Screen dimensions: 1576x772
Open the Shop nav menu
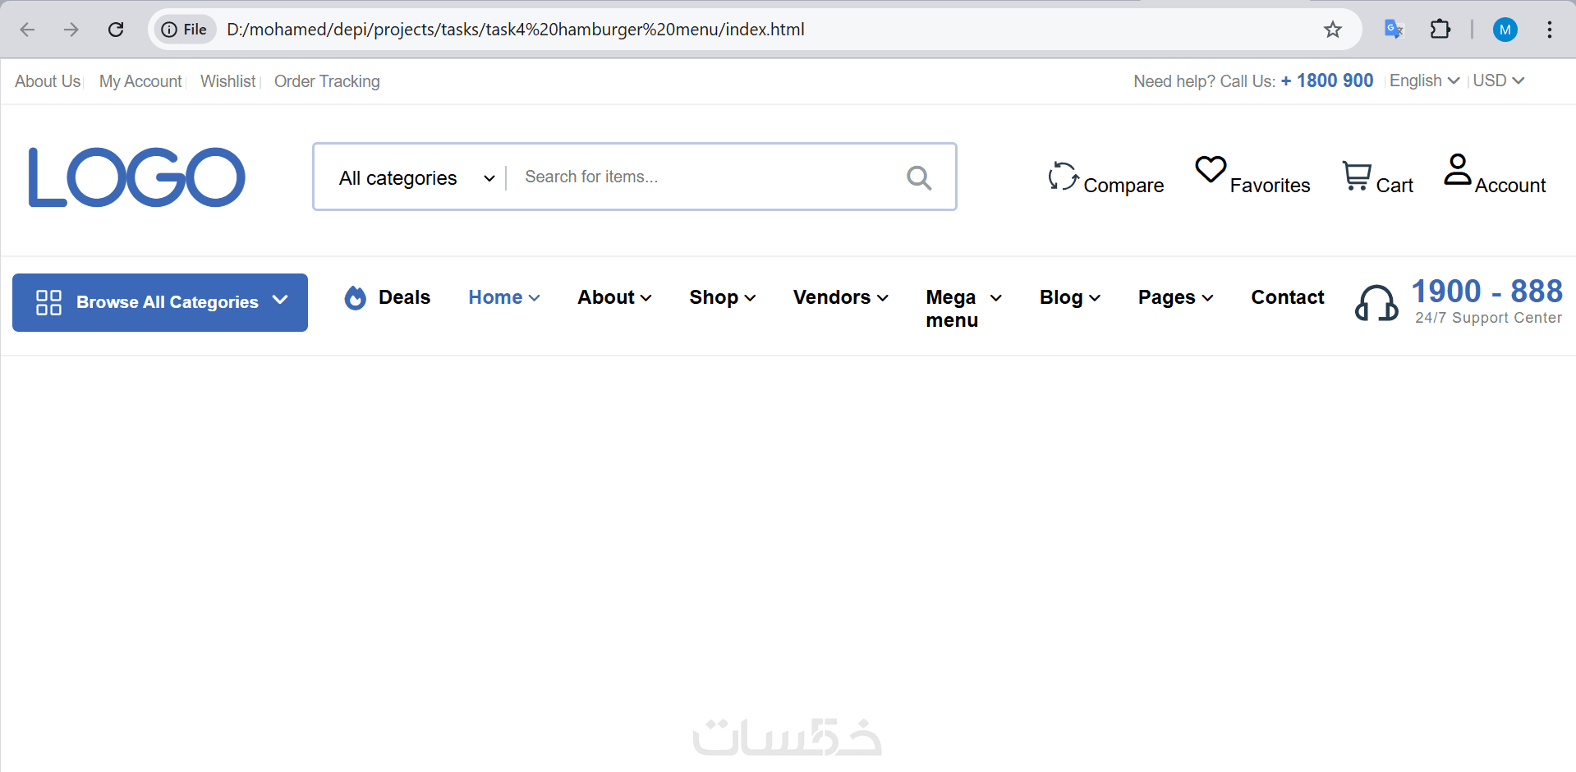click(x=723, y=297)
